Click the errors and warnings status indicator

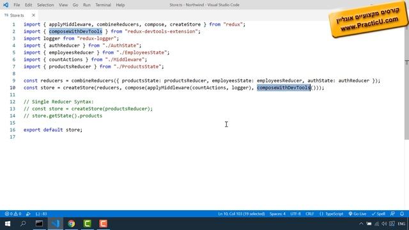(13, 214)
